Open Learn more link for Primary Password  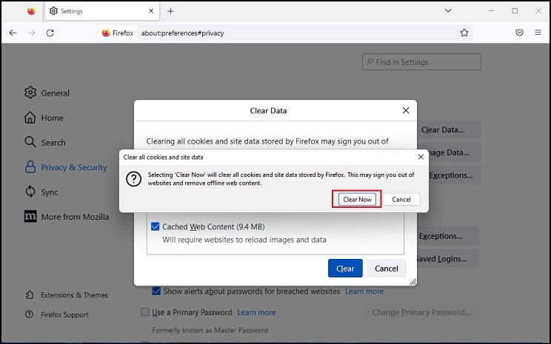click(256, 312)
